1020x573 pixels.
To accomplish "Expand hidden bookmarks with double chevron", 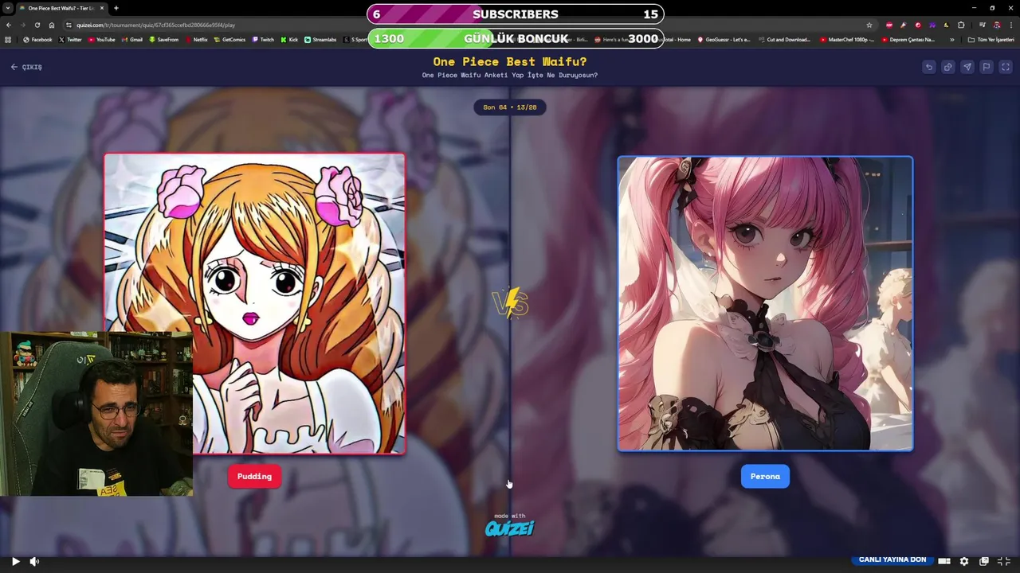I will click(x=951, y=39).
